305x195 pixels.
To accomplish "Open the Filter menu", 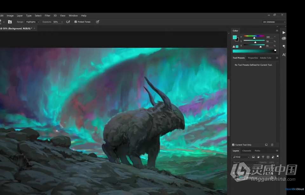I will pos(47,16).
